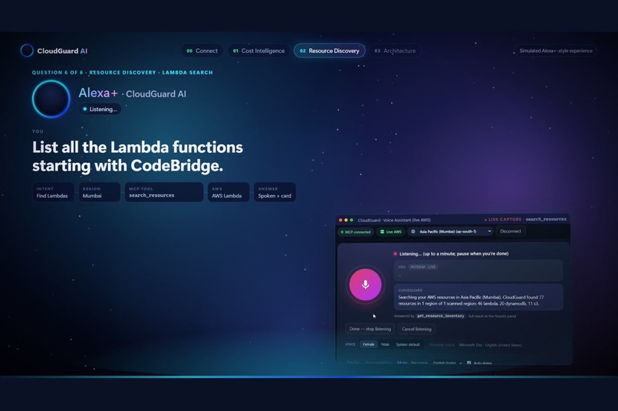This screenshot has width=618, height=411.
Task: Click the Intent Find Lambdas chip
Action: [53, 192]
